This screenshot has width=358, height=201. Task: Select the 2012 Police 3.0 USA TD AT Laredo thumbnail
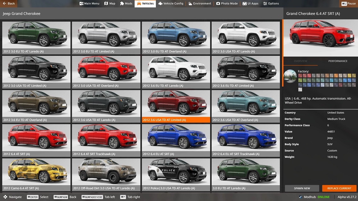(176, 174)
